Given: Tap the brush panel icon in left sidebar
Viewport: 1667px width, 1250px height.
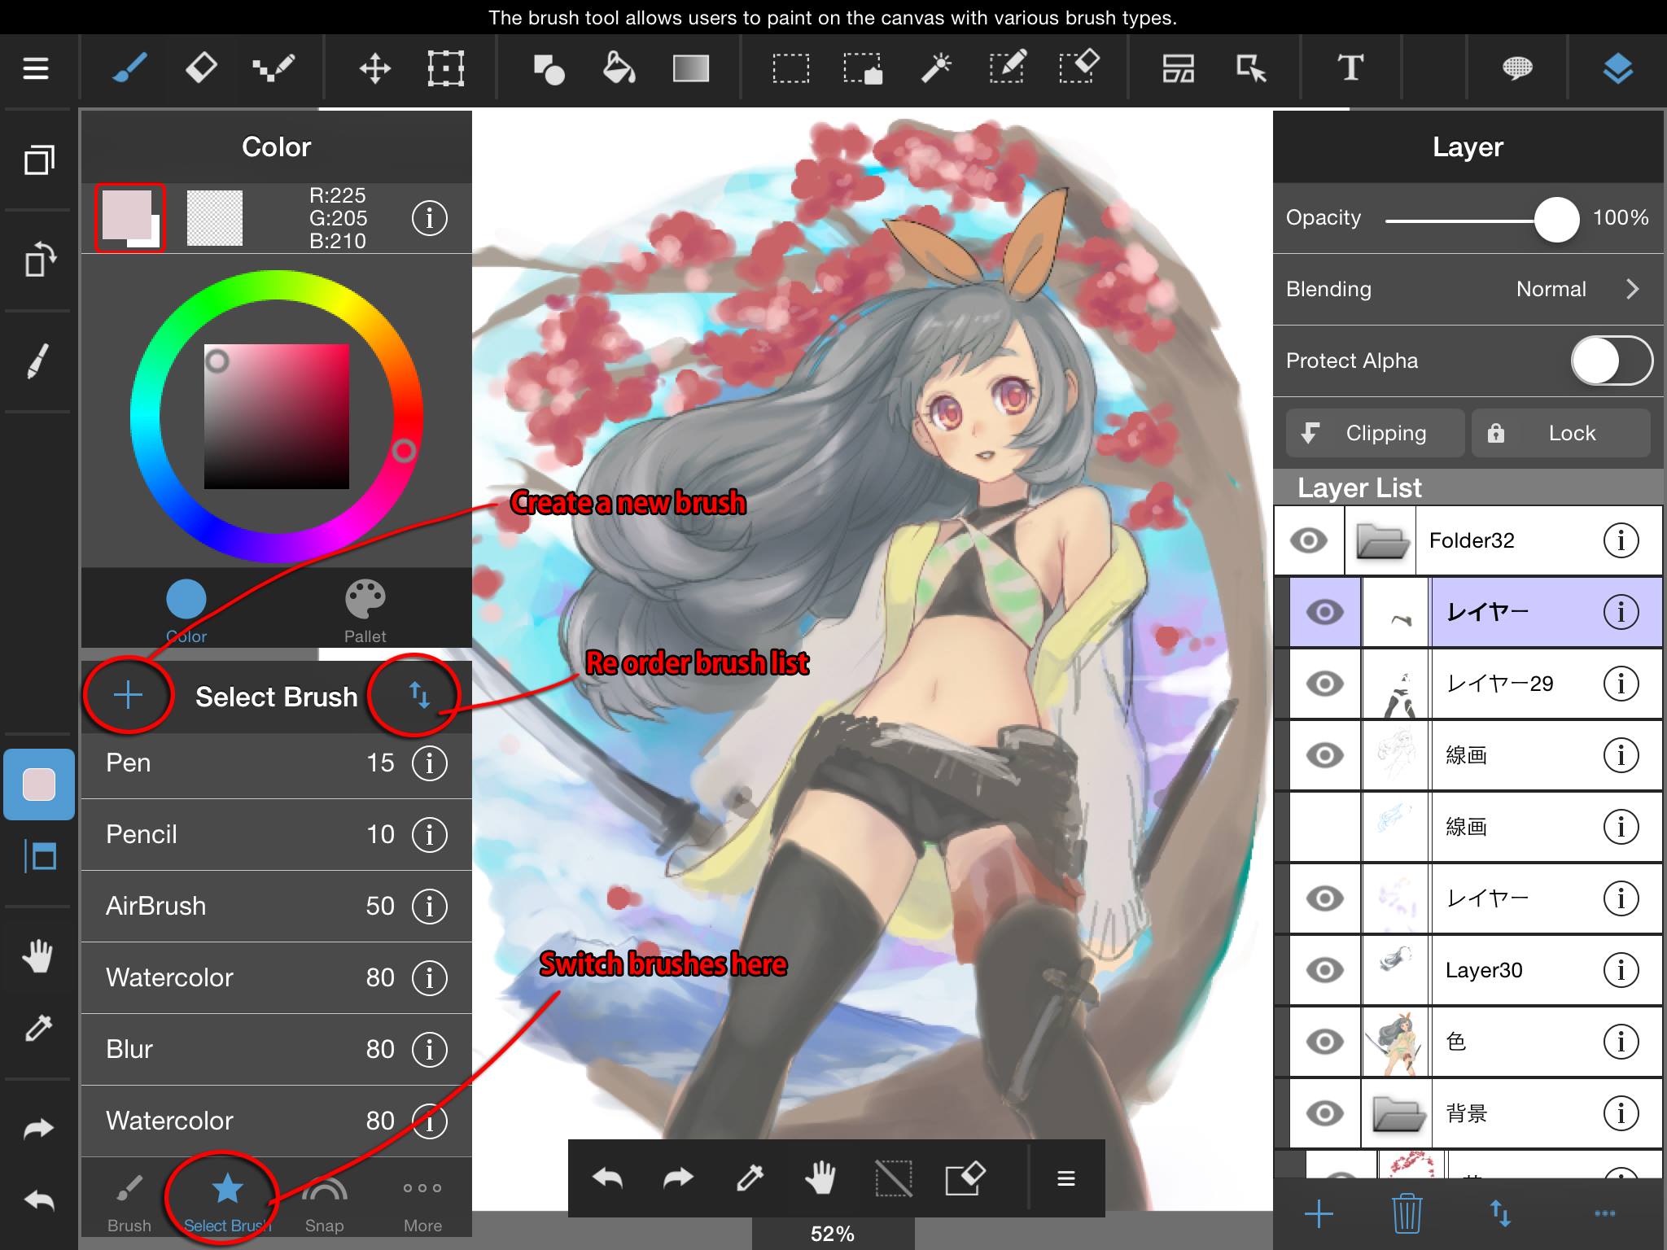Looking at the screenshot, I should 38,361.
